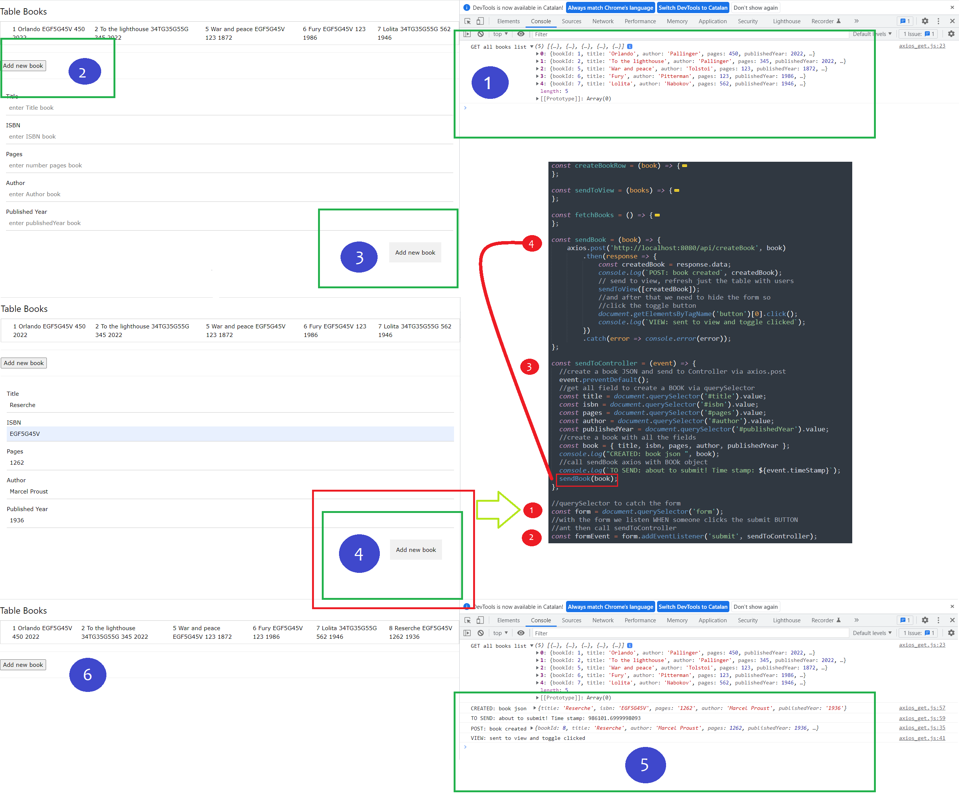Open settings gear in upper DevTools toolbar
959x796 pixels.
(925, 21)
